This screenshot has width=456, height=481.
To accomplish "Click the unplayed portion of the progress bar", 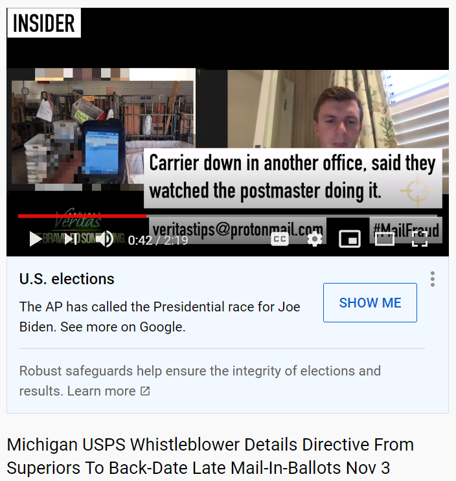I will pyautogui.click(x=291, y=216).
